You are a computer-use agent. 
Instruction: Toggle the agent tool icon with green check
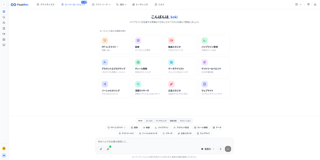tap(108, 149)
